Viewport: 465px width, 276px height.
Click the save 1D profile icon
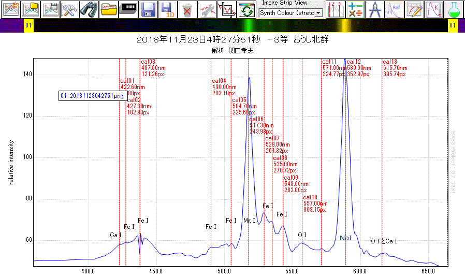click(168, 9)
